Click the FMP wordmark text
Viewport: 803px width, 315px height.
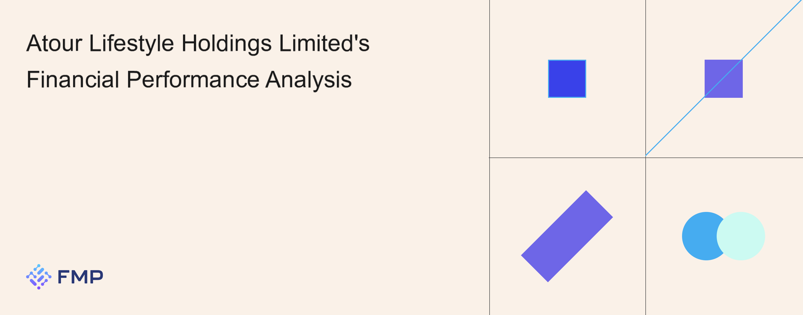(80, 277)
